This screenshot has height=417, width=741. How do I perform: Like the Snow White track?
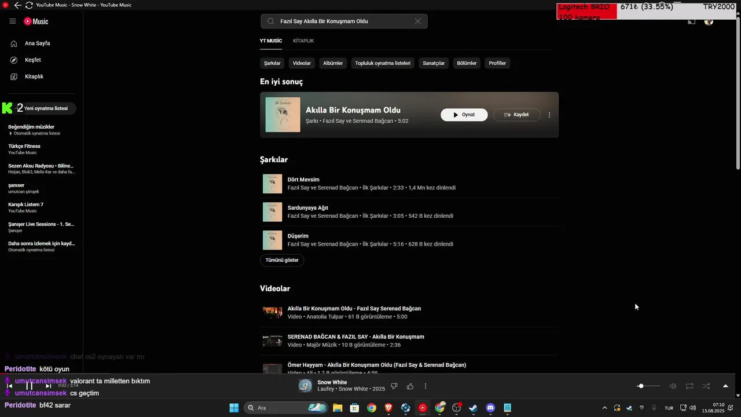pos(410,386)
